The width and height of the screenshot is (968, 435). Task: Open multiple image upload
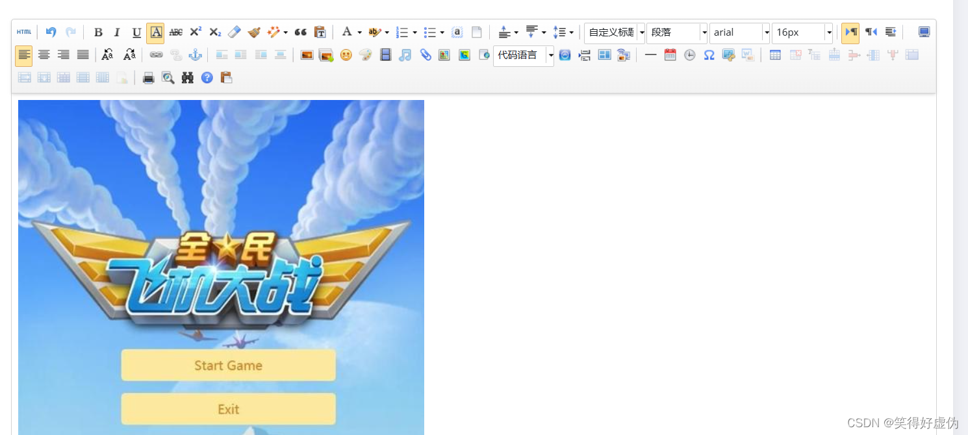(x=326, y=55)
